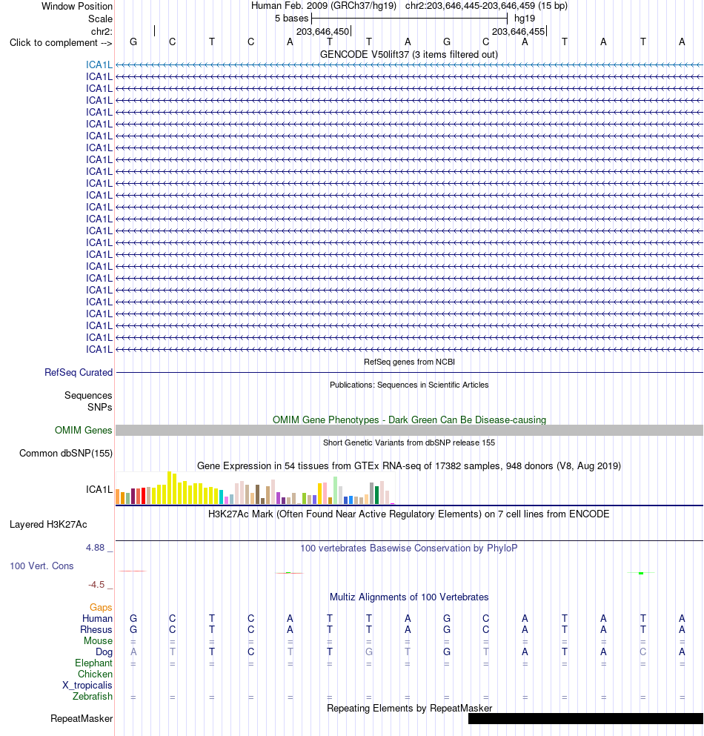This screenshot has width=704, height=736.
Task: Open 'Repeating Elements by RepeatMasker' title
Action: point(409,709)
